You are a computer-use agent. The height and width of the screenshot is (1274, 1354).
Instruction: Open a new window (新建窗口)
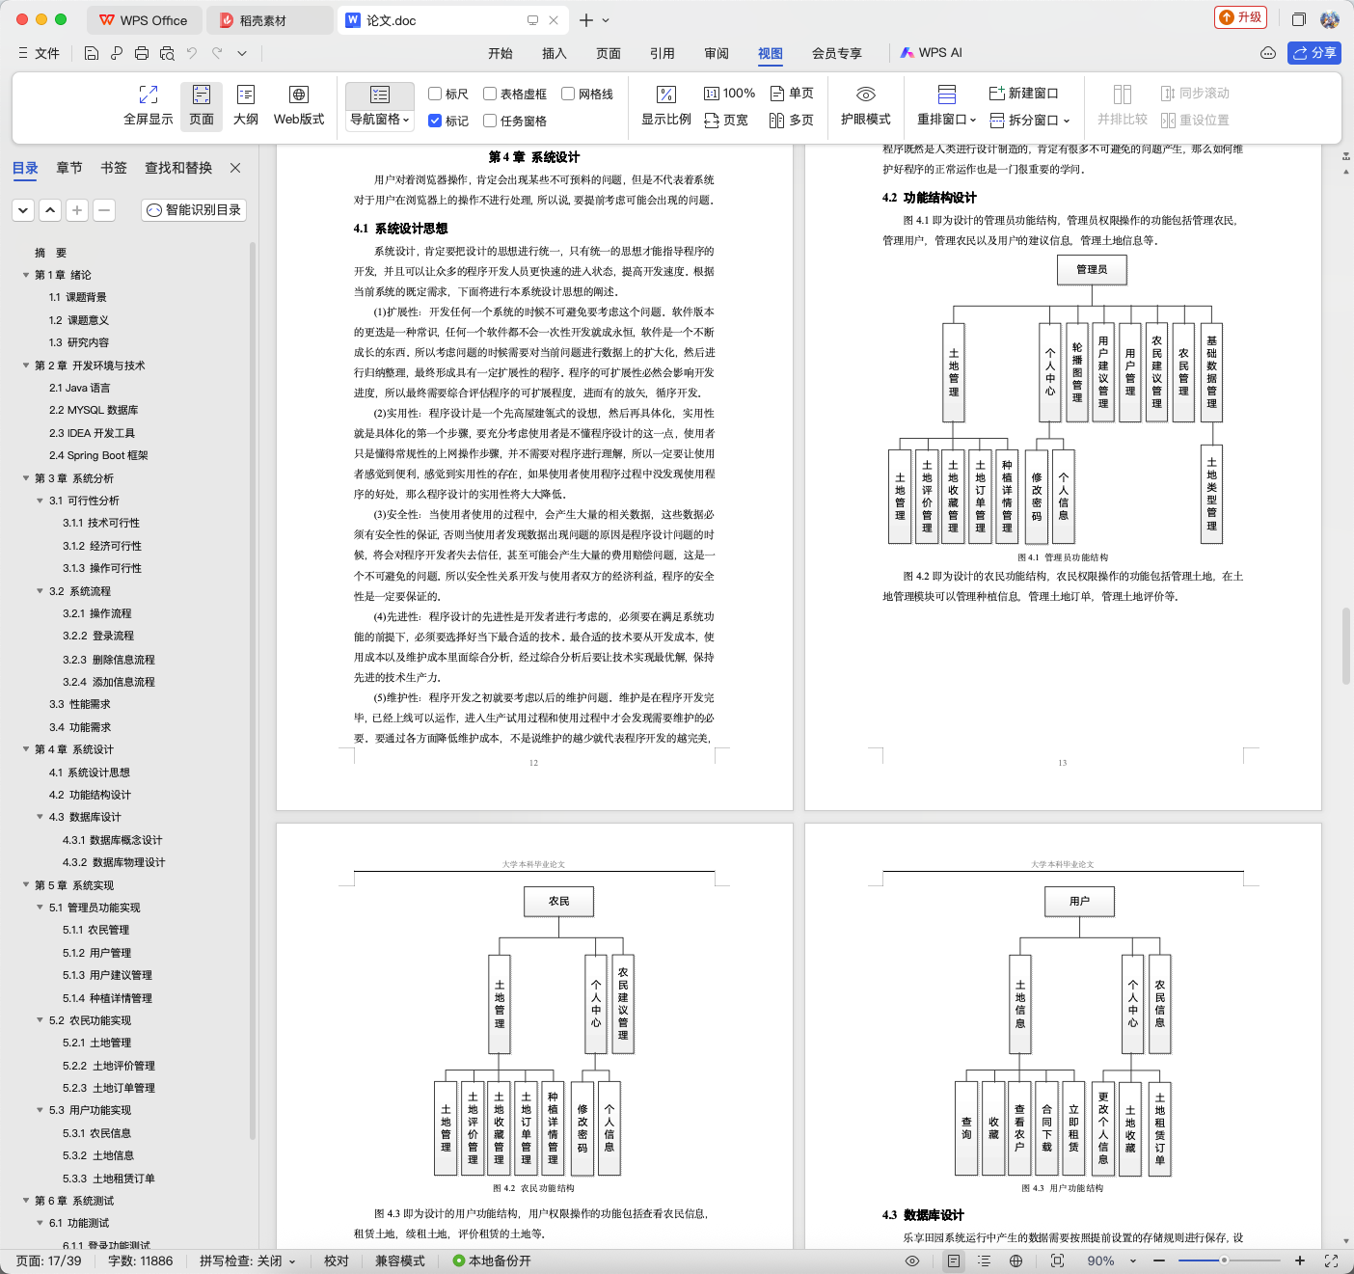[1024, 94]
